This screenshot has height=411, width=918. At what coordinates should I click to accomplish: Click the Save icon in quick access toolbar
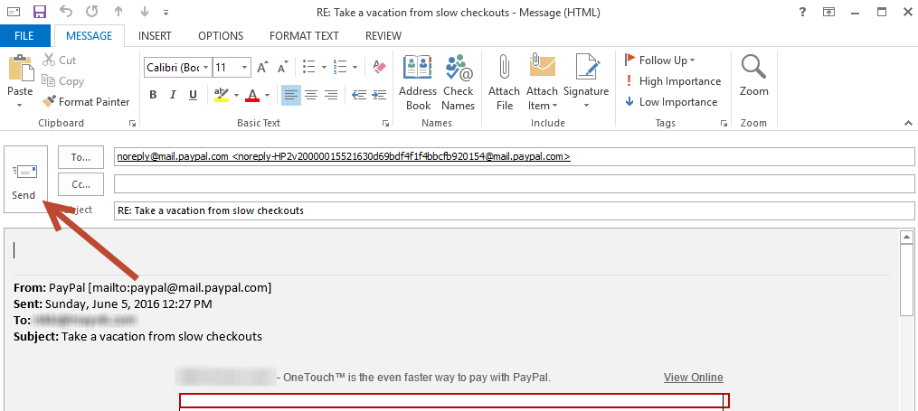click(40, 12)
